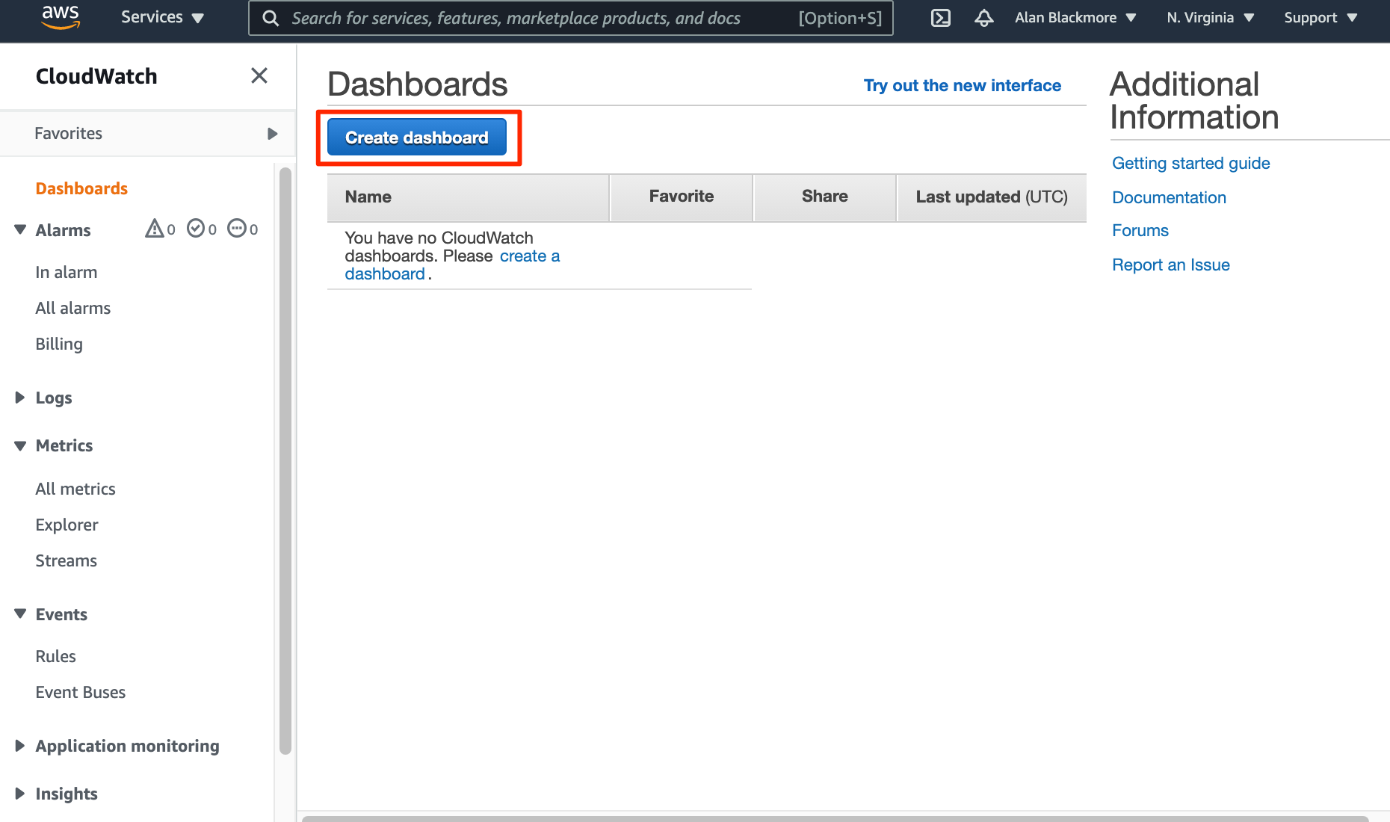Open the notifications bell
This screenshot has height=822, width=1390.
click(983, 17)
